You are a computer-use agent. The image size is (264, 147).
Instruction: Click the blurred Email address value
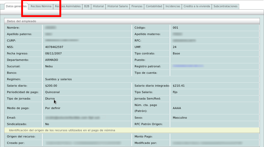pyautogui.click(x=72, y=118)
